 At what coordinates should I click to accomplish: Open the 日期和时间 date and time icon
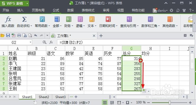(108, 19)
